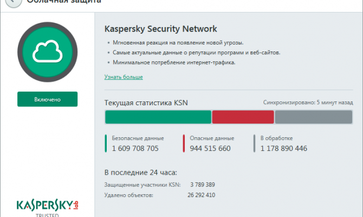
Task: Select the Безопасные данные label
Action: pyautogui.click(x=138, y=138)
